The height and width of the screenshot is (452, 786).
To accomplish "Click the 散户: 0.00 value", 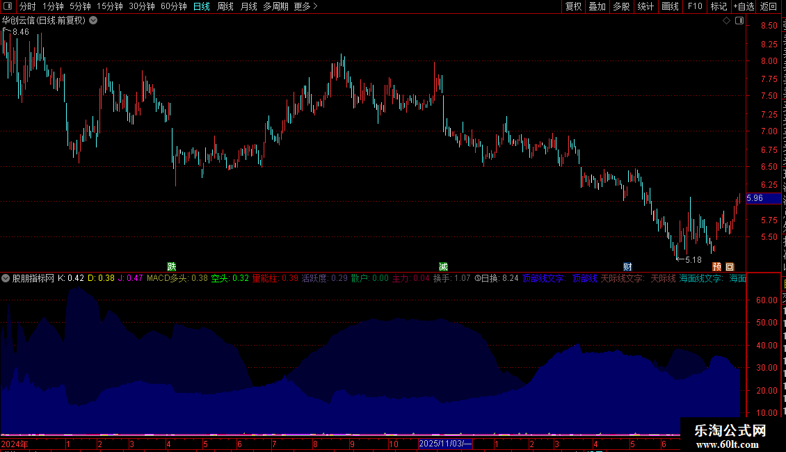I will [369, 278].
